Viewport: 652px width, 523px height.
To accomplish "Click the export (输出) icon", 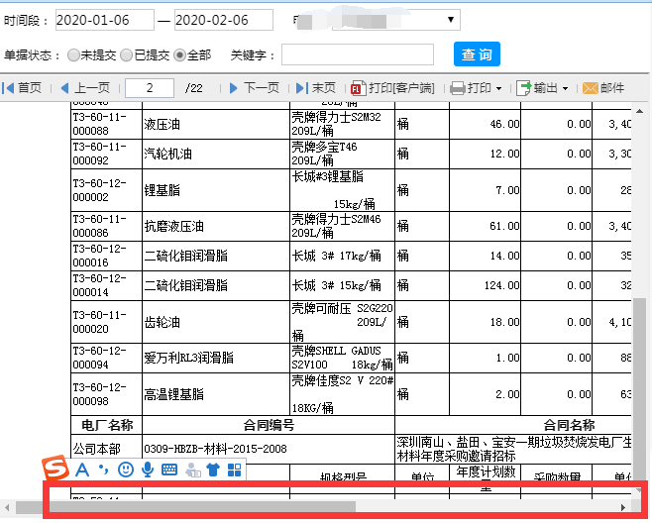I will pos(524,88).
